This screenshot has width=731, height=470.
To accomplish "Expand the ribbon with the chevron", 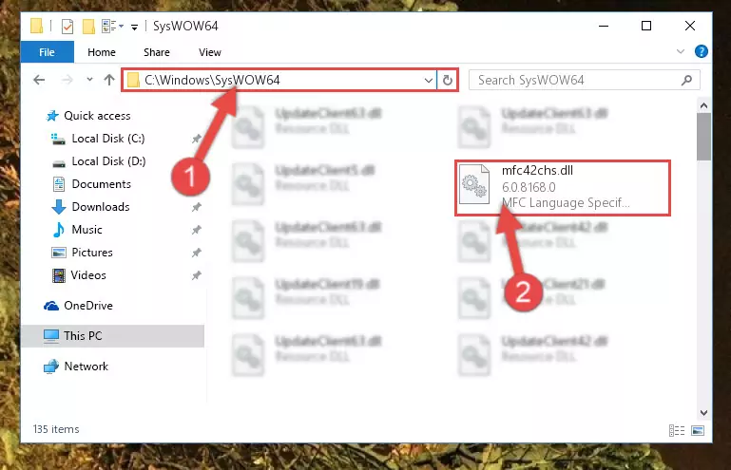I will [681, 51].
